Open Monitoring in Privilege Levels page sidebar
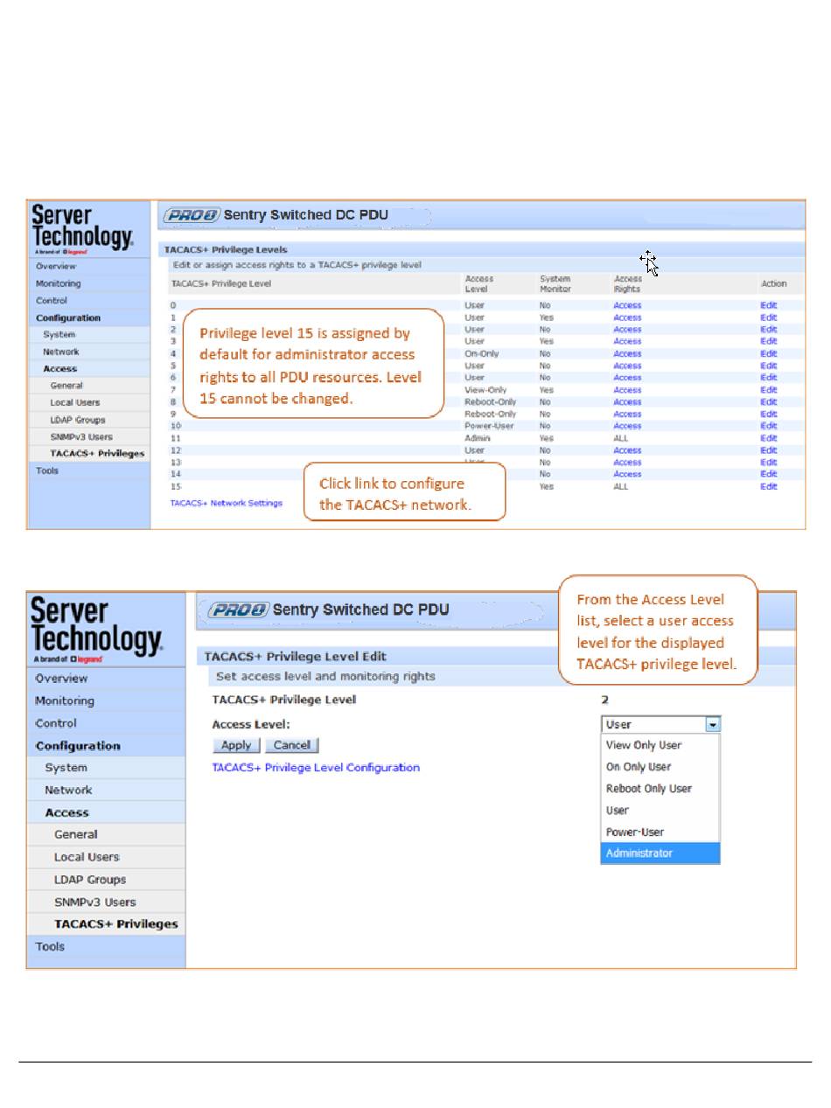This screenshot has width=831, height=1108. pos(58,283)
